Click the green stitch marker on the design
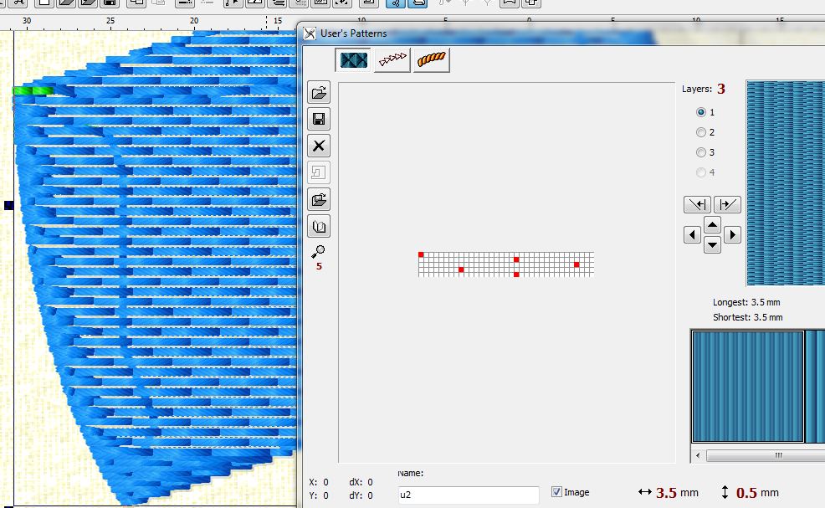Screen dimensions: 825x508 point(33,90)
